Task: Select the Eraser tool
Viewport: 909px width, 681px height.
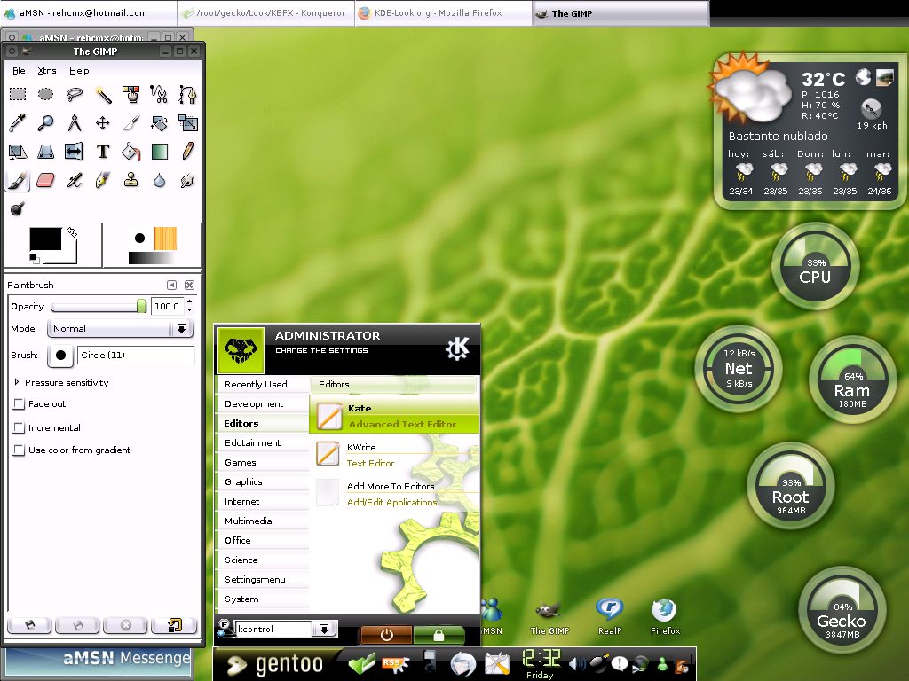Action: (46, 181)
